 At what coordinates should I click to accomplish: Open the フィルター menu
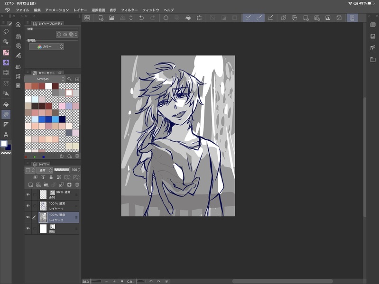pos(129,10)
